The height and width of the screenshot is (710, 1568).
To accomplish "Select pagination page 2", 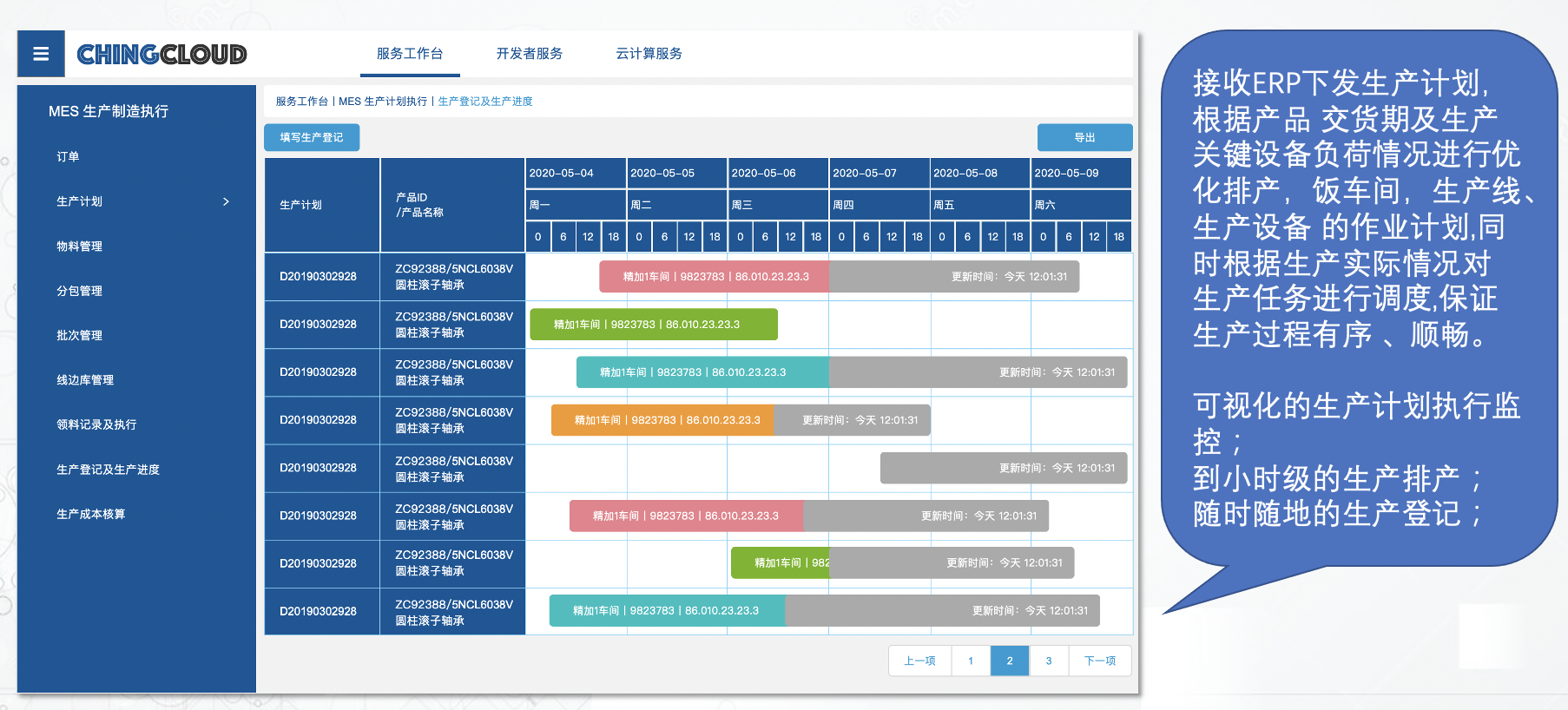I will [1010, 661].
